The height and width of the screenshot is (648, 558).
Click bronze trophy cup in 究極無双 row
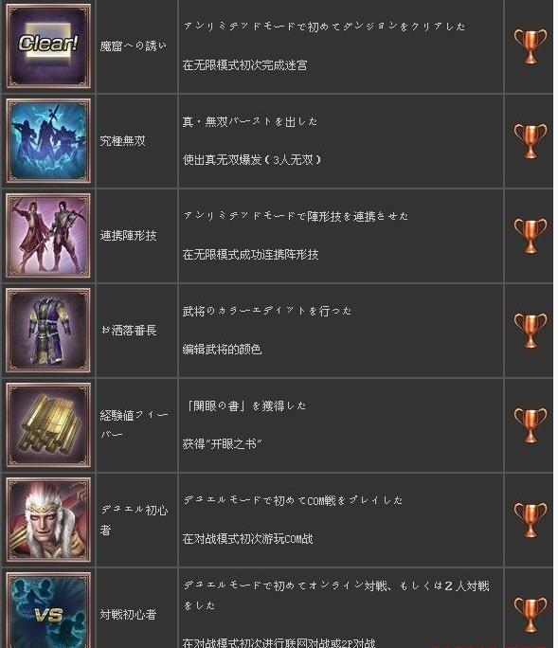coord(531,141)
